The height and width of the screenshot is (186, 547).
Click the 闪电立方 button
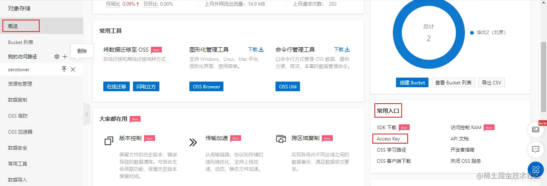click(146, 86)
